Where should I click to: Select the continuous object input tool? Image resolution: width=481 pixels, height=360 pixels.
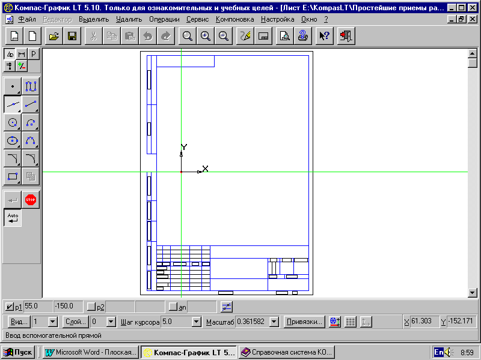tap(31, 86)
